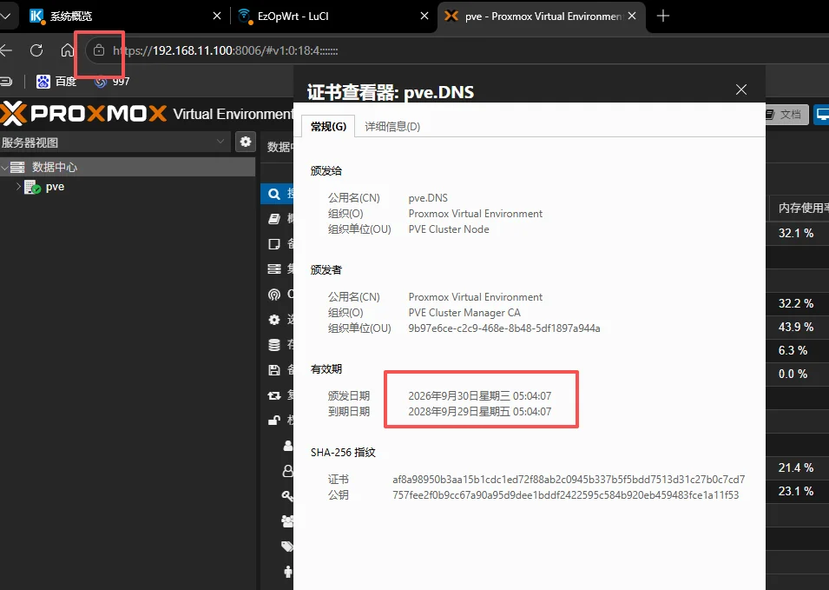Click the 43.9 % memory value
The width and height of the screenshot is (829, 590).
point(796,327)
